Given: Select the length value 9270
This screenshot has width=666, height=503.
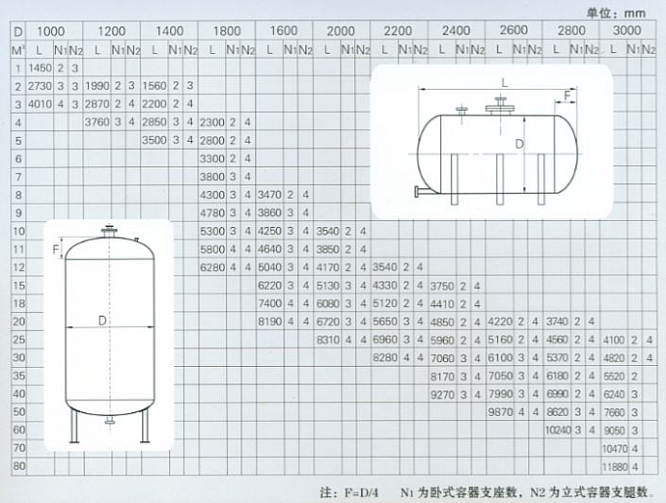Looking at the screenshot, I should click(442, 395).
